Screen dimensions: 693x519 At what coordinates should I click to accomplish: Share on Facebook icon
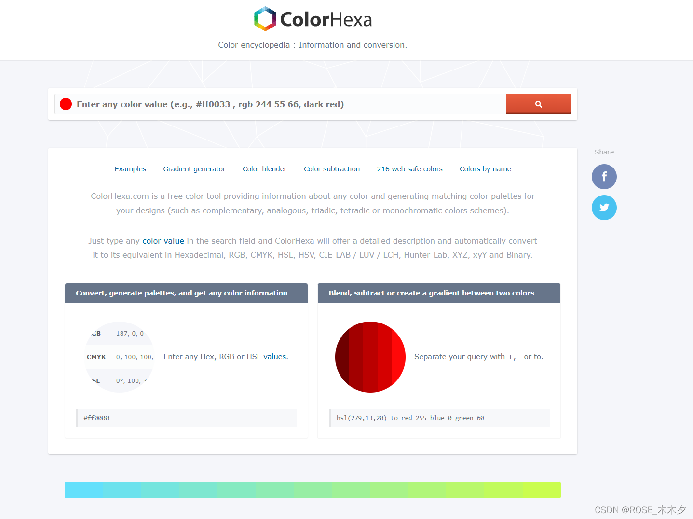tap(604, 177)
